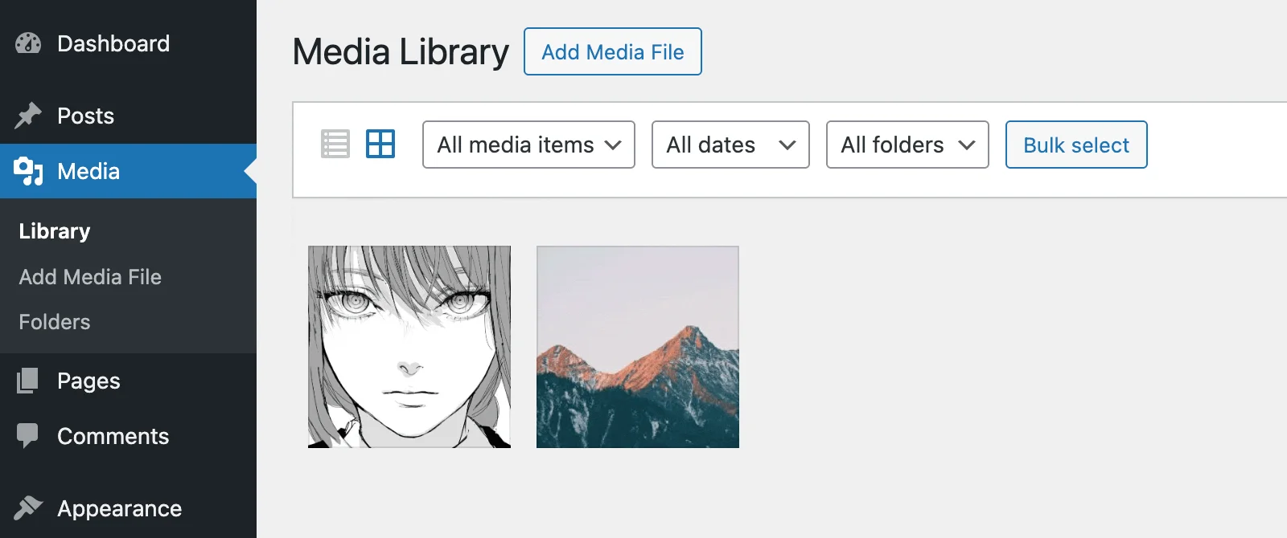Select the Appearance paintbrush icon
Viewport: 1287px width, 538px height.
point(27,507)
